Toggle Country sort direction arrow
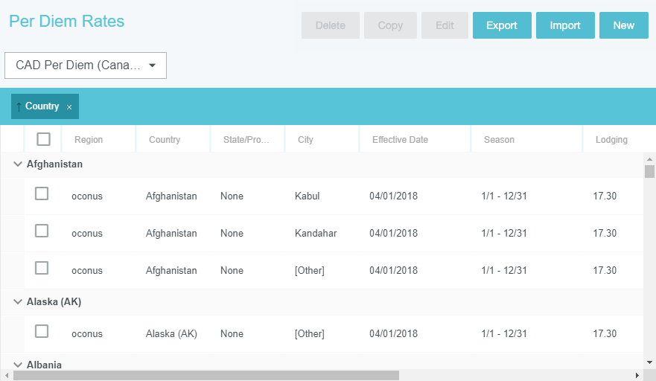The width and height of the screenshot is (656, 381). click(x=19, y=106)
